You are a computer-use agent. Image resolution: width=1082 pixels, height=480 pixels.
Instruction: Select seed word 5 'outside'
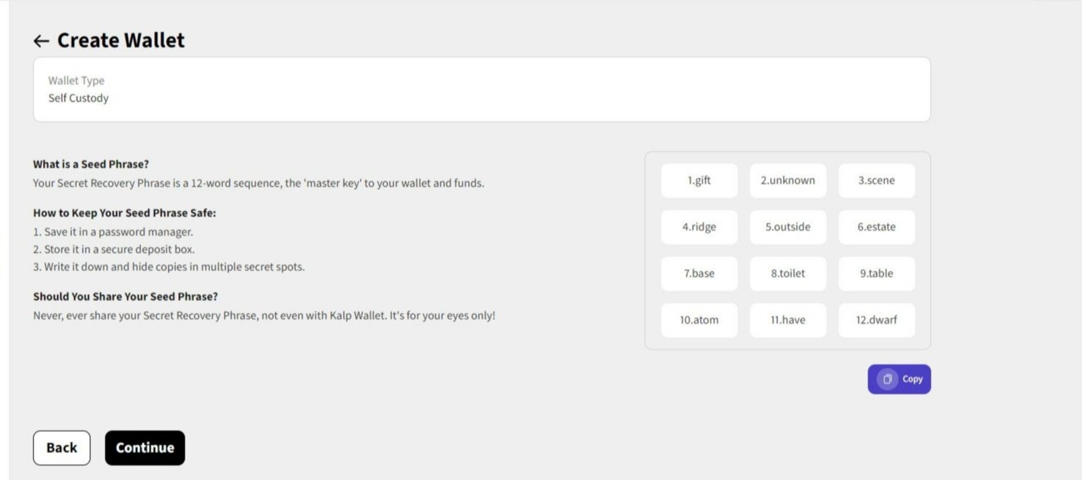point(788,227)
